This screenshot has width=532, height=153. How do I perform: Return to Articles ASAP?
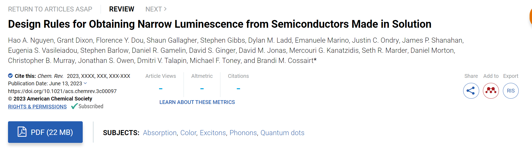50,9
